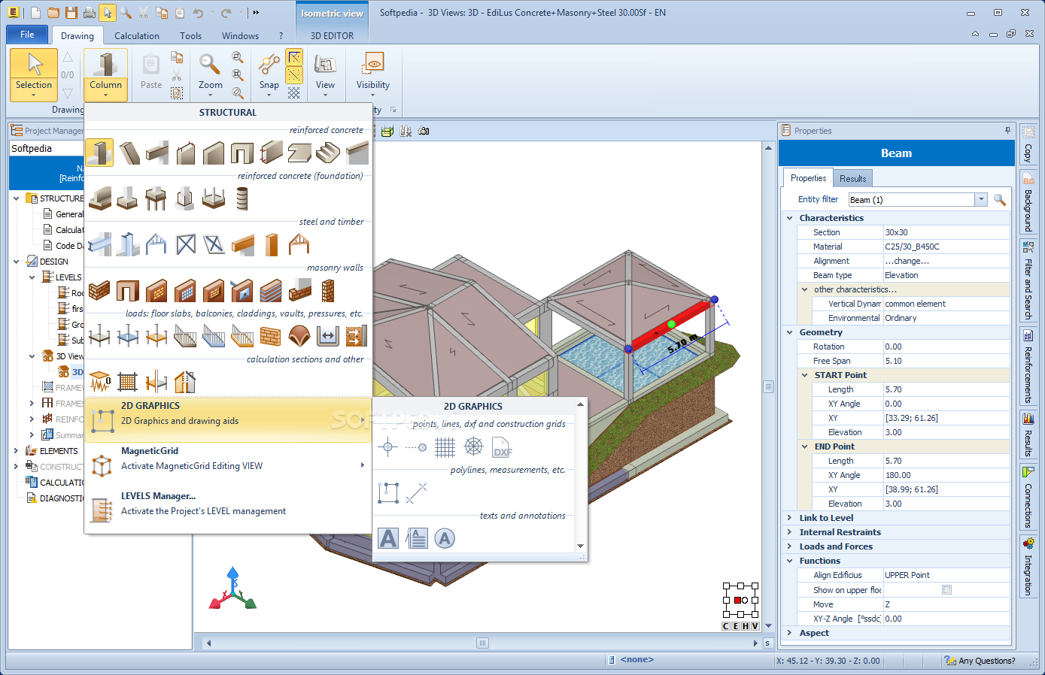
Task: Collapse the Characteristics section
Action: pyautogui.click(x=789, y=218)
